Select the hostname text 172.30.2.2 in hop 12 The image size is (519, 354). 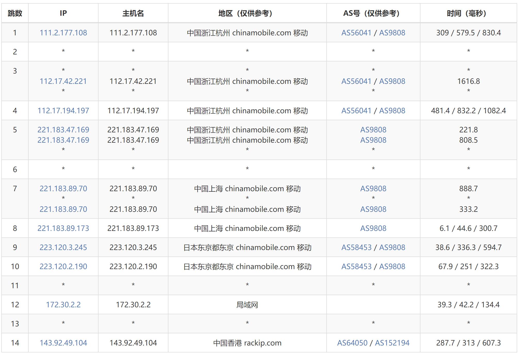tap(133, 305)
